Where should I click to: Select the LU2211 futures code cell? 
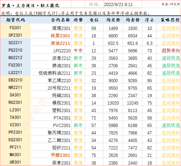pyautogui.click(x=15, y=73)
